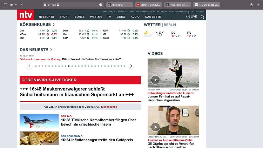Switch to the Apple (DE) tab
263x148 pixels.
(120, 5)
